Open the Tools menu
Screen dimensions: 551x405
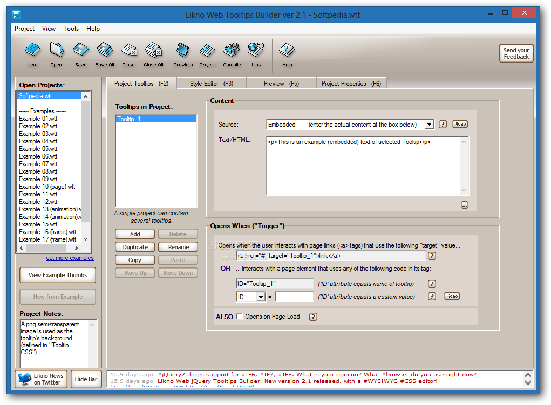(71, 29)
